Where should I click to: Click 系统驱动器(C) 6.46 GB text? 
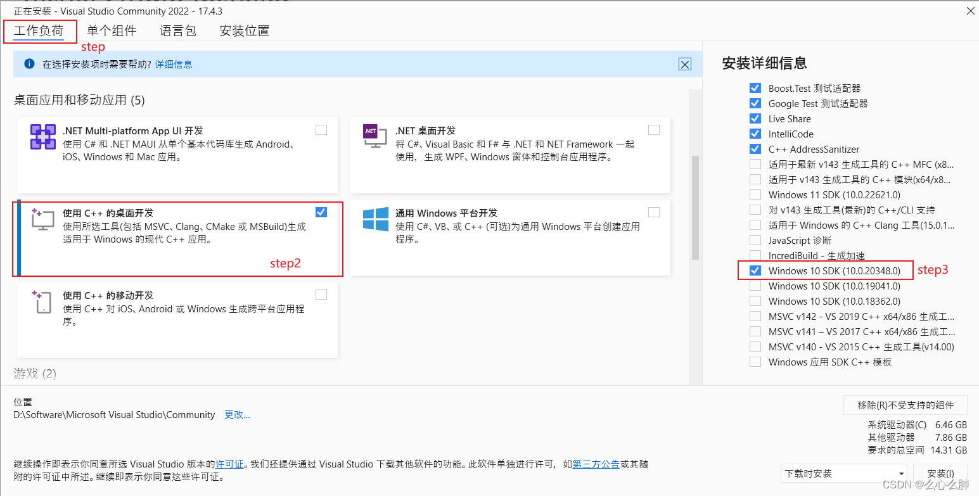(918, 425)
